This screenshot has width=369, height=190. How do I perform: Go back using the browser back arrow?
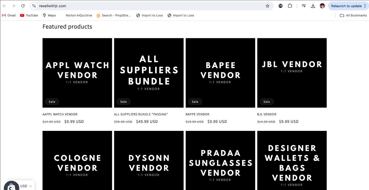tap(4, 6)
